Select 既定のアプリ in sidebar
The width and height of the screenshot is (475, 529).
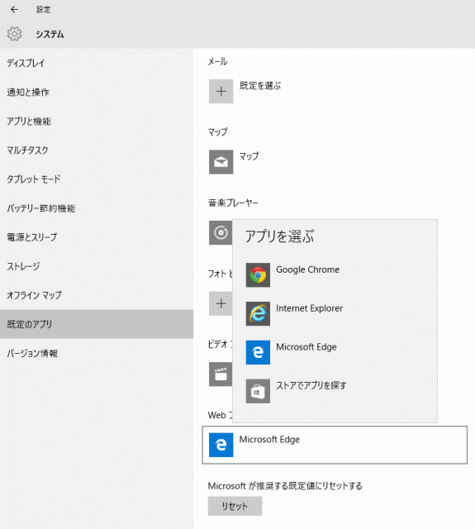97,324
